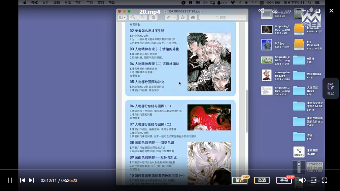This screenshot has height=191, width=340.
Task: Open Spotlight search magnifier
Action: (x=310, y=3)
